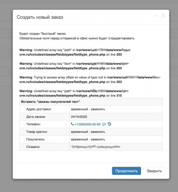The width and height of the screenshot is (178, 192).
Task: Open SMS message bubble icon beside phone
Action: (104, 124)
